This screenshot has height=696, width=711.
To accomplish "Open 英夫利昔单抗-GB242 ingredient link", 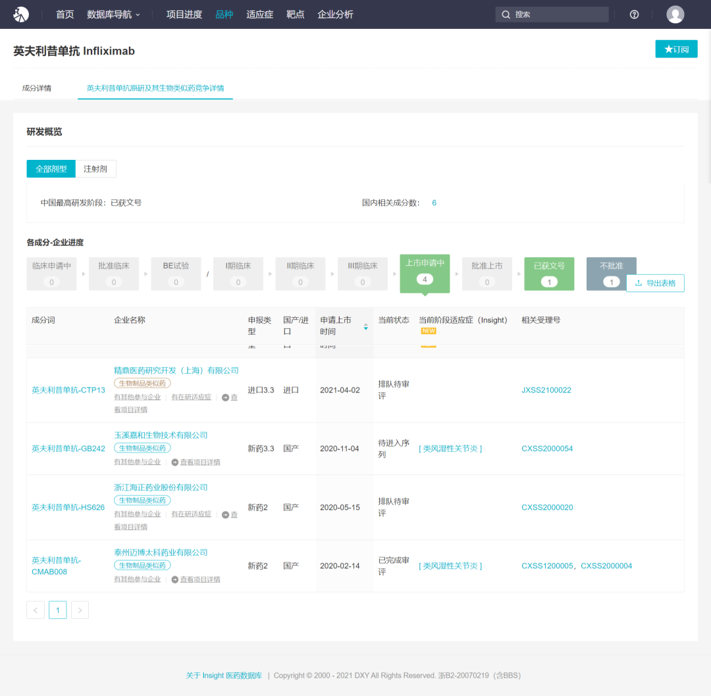I will (68, 449).
